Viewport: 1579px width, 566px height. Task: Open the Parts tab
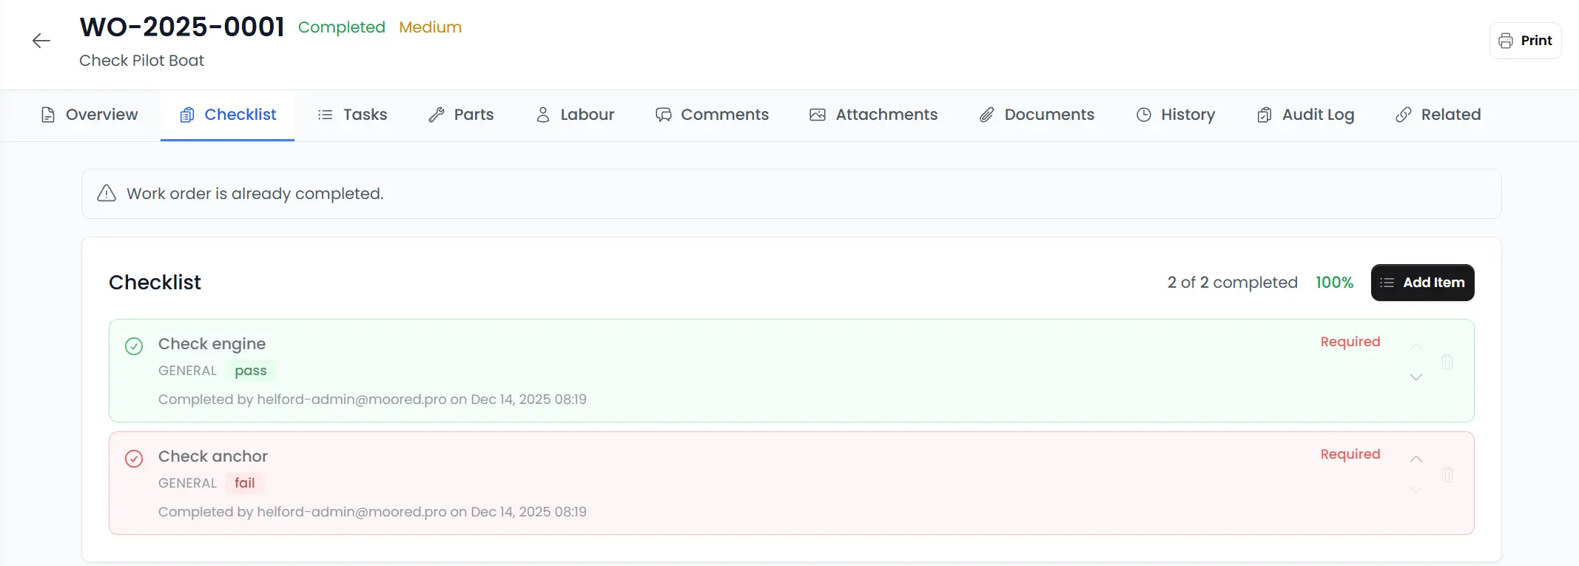[461, 115]
